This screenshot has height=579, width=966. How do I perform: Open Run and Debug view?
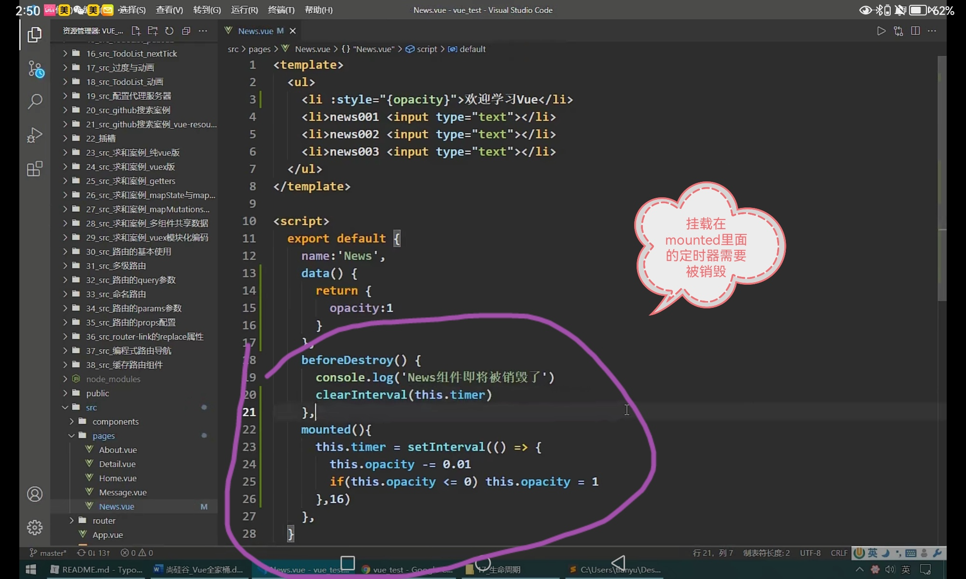34,135
